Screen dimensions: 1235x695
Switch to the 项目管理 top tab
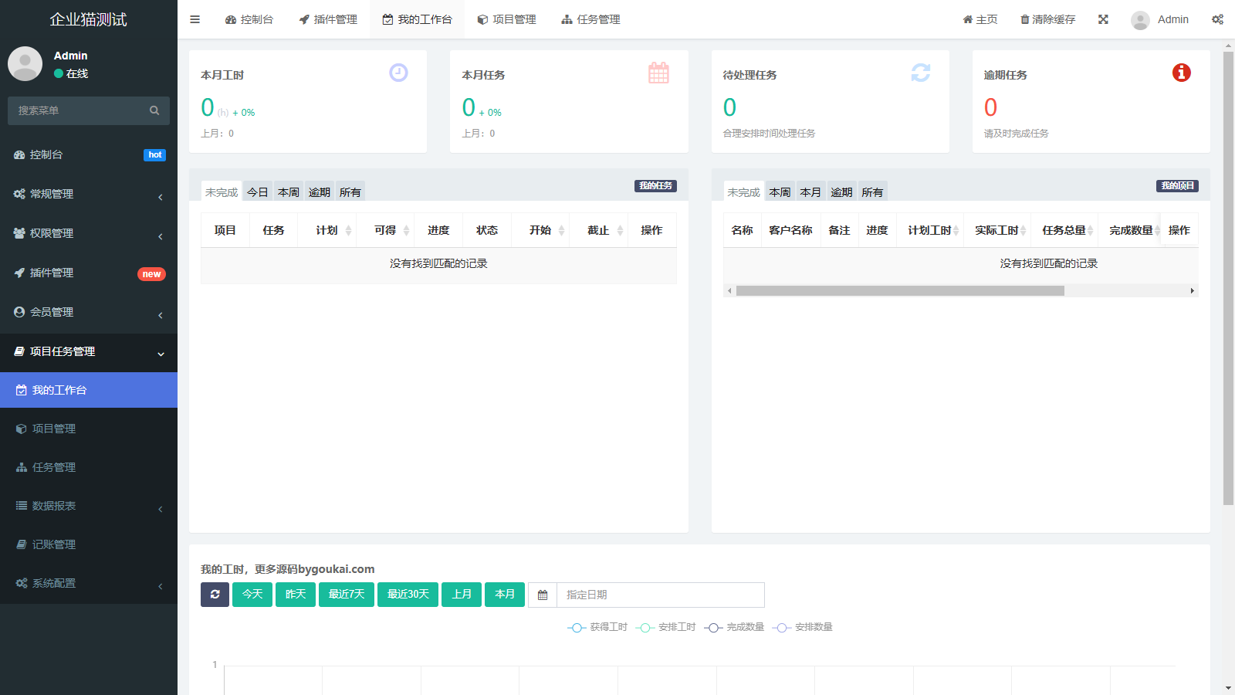click(x=506, y=19)
